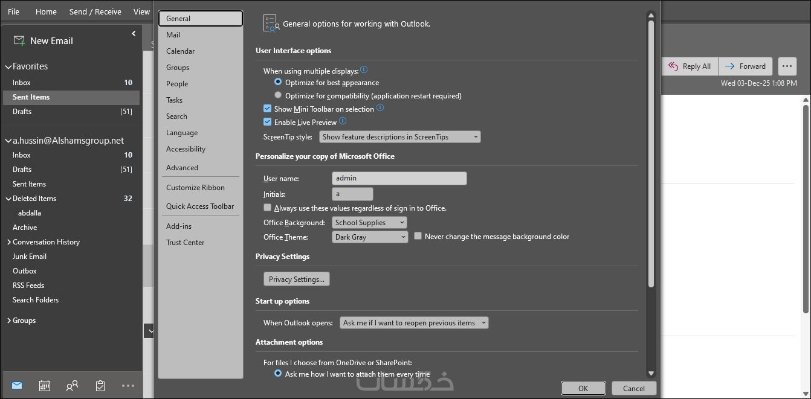
Task: Open the Calendar view icon
Action: (44, 386)
